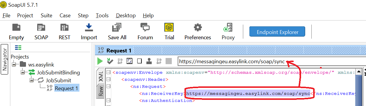Click the navigator list view icon

click(18, 47)
